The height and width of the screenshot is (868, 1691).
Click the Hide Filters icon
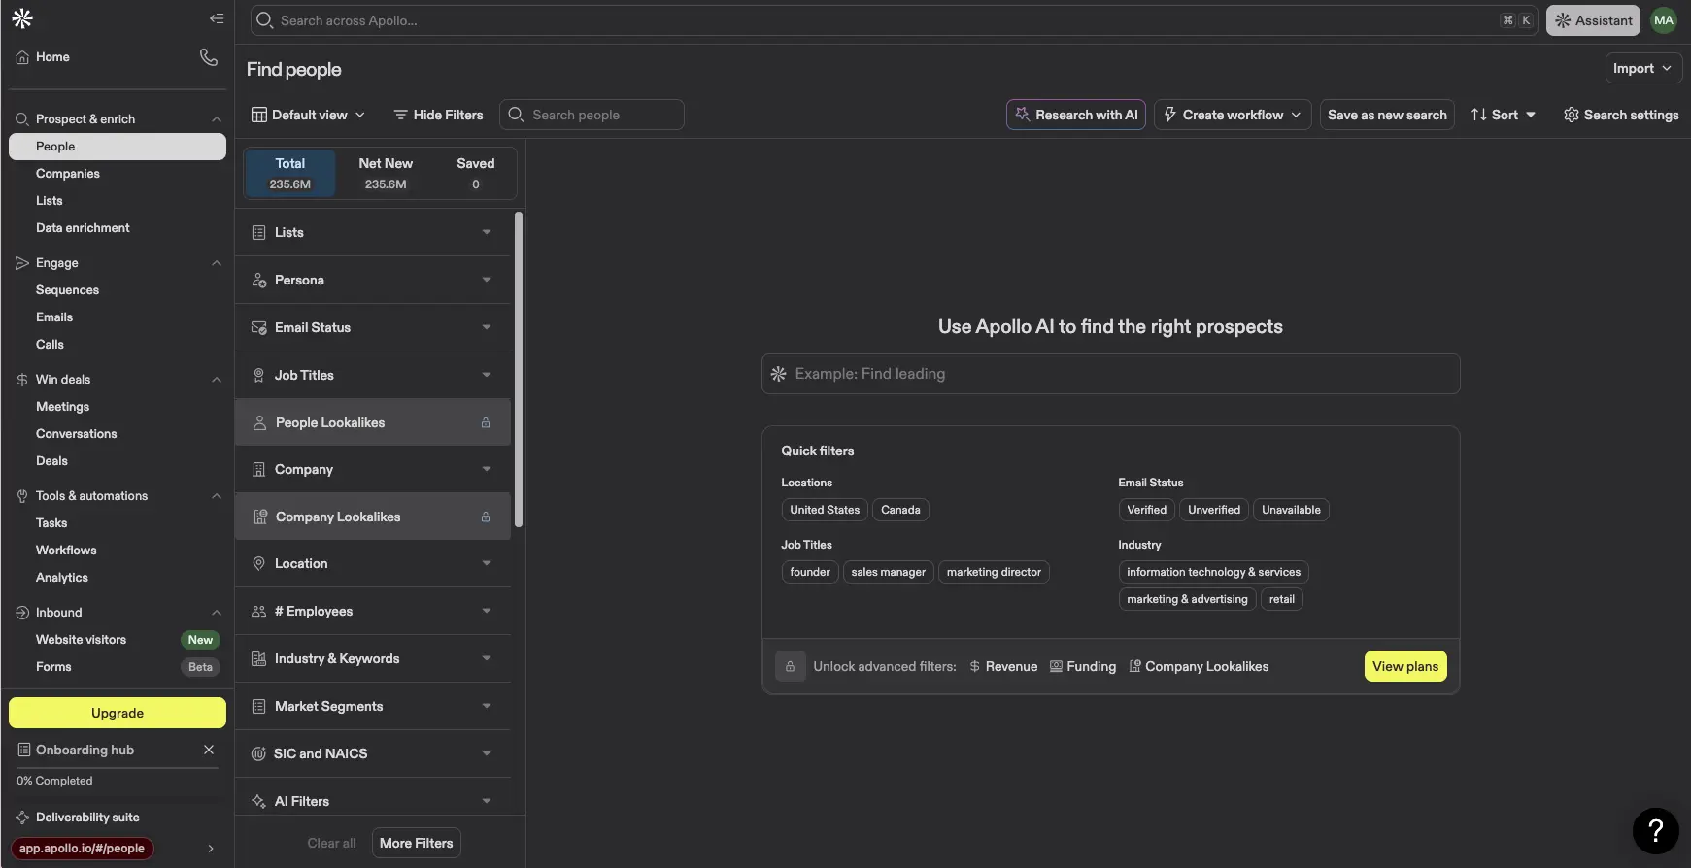click(400, 115)
